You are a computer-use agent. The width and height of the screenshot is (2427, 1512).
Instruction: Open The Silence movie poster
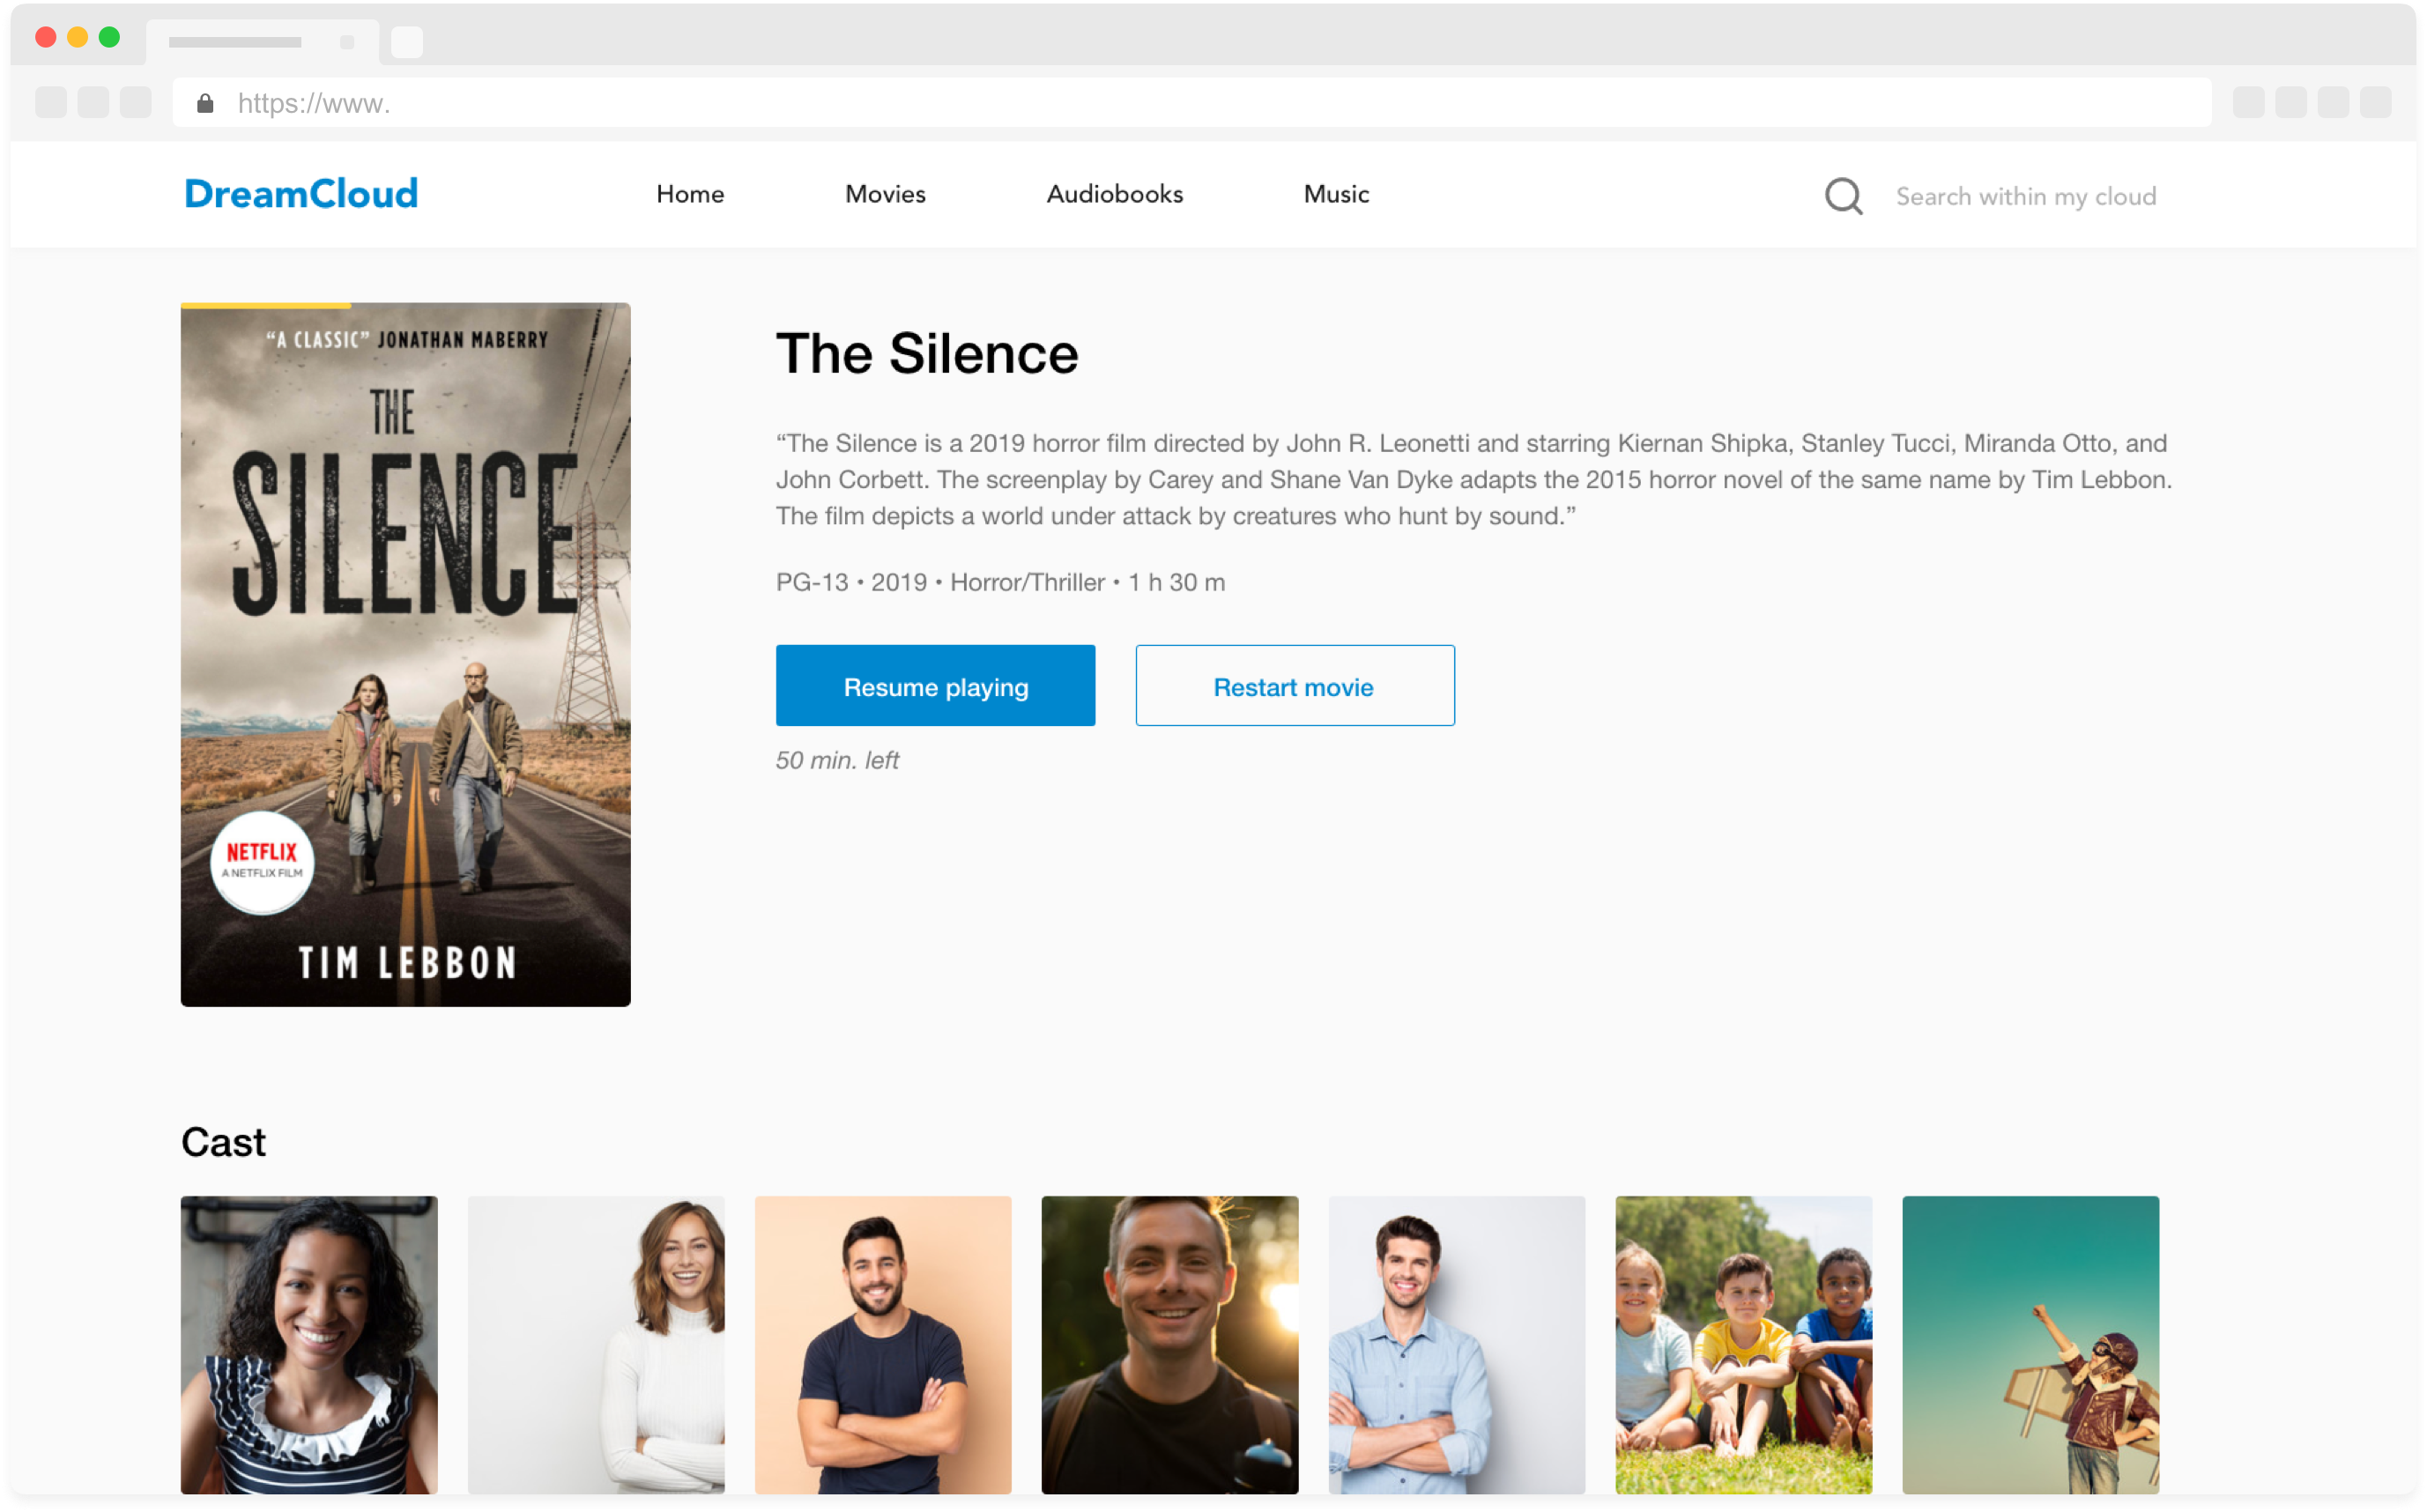point(405,655)
